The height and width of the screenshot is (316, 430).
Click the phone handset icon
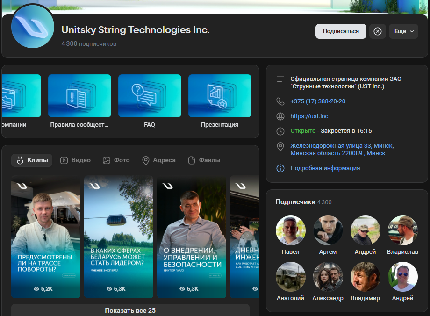coord(280,101)
